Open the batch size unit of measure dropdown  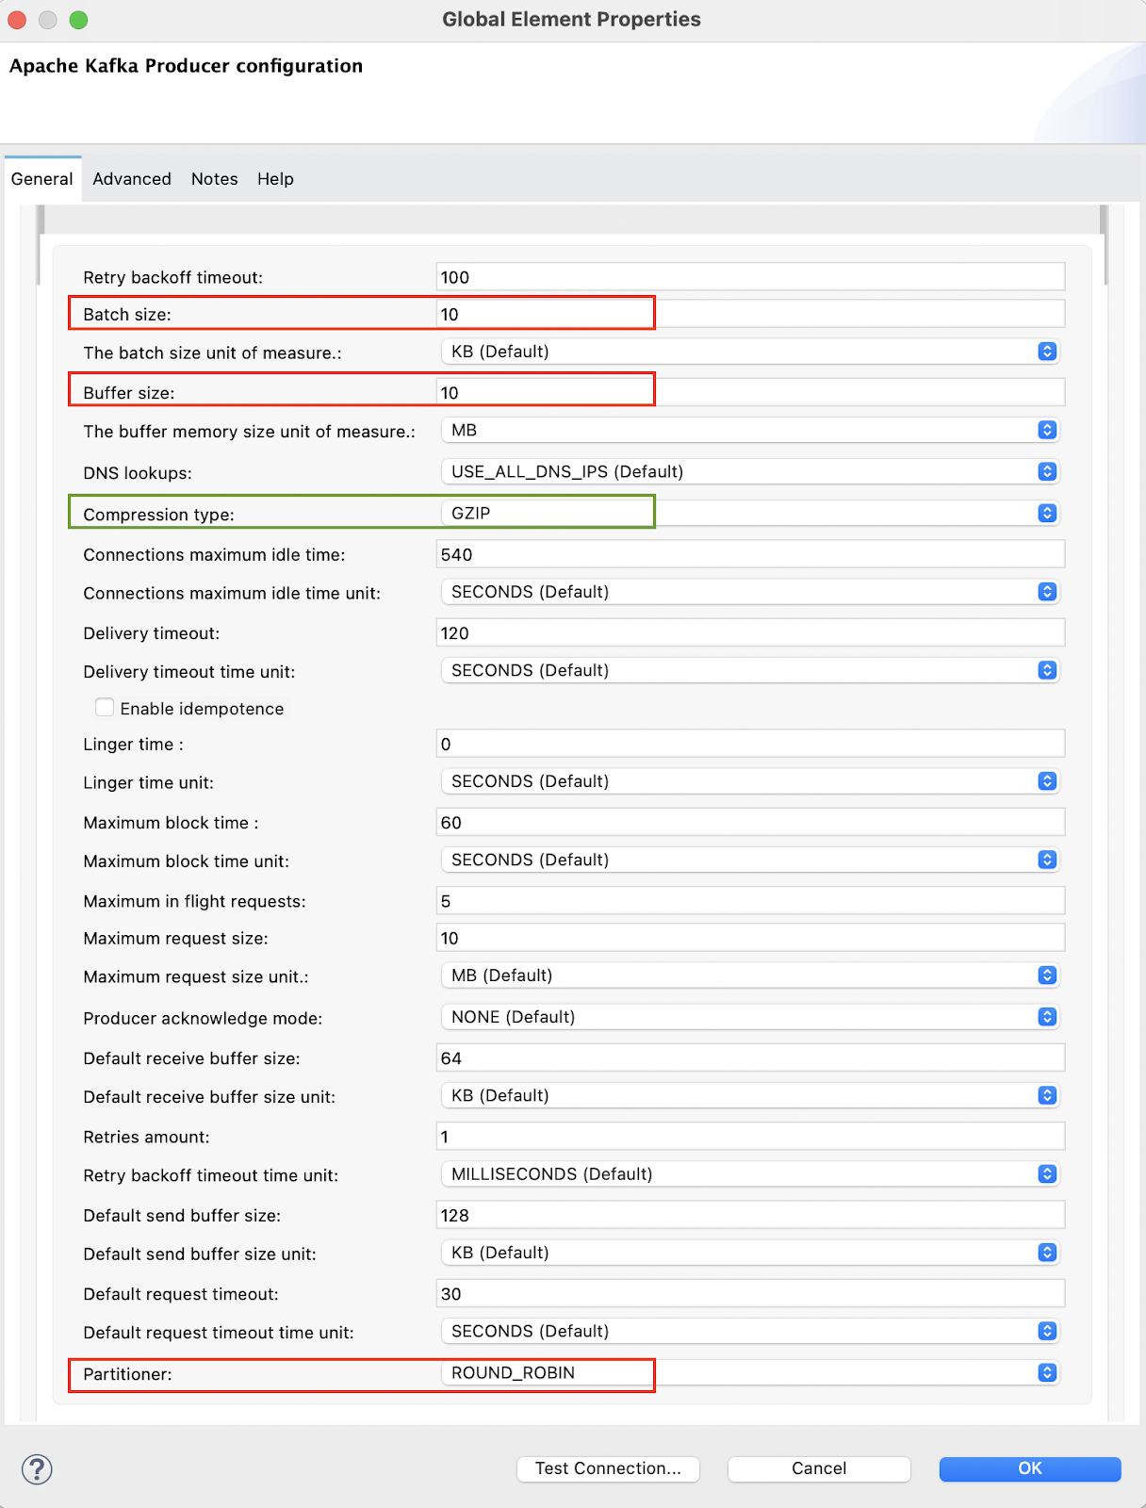click(x=750, y=352)
